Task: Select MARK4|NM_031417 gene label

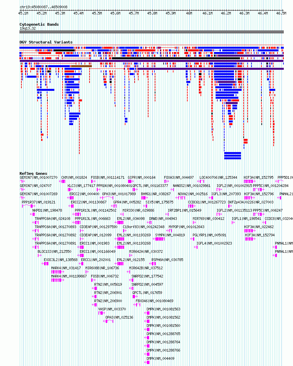Action: pos(66,268)
